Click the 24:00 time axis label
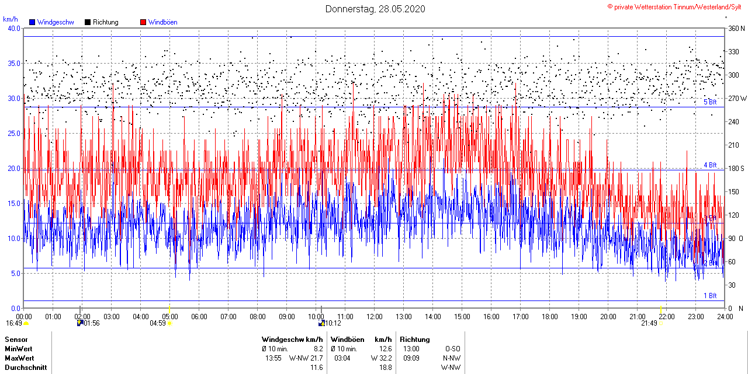 (725, 317)
